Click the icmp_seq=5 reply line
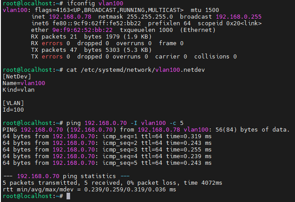This screenshot has width=295, height=202. 107,163
